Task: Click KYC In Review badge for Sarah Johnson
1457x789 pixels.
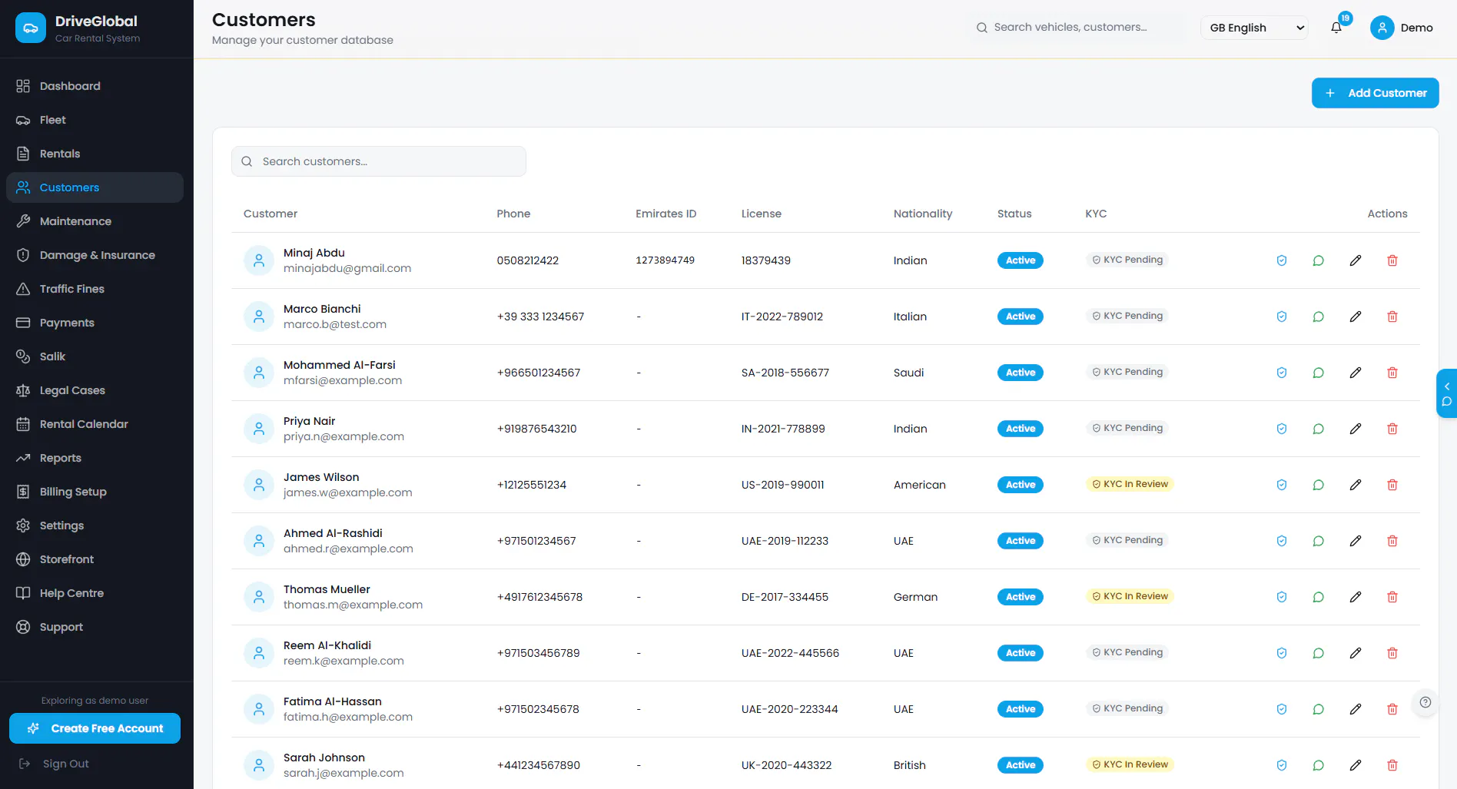Action: [x=1130, y=764]
